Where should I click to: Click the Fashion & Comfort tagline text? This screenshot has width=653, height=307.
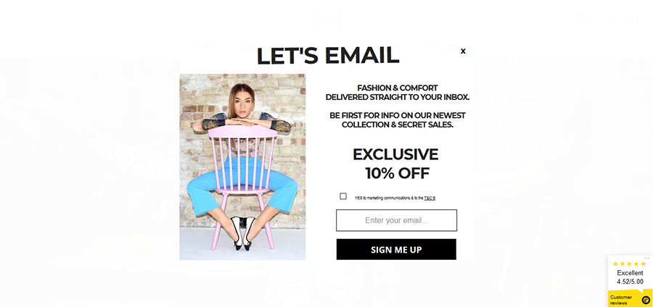[398, 93]
